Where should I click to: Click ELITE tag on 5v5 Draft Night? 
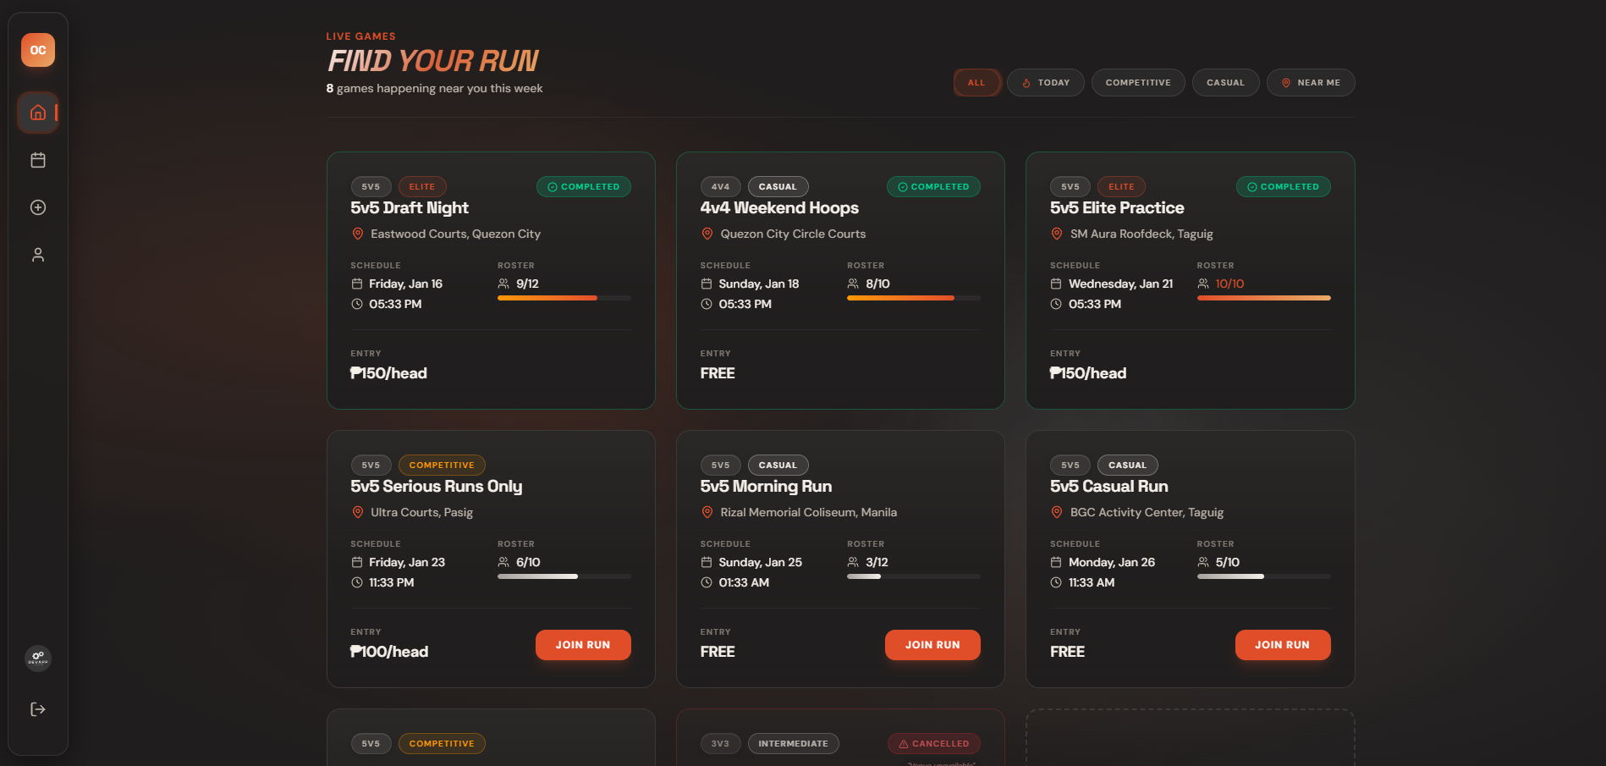point(422,187)
